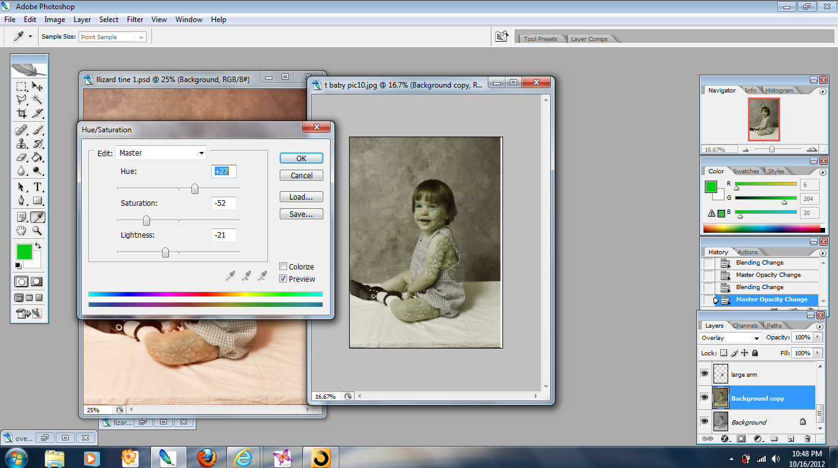The height and width of the screenshot is (468, 838).
Task: Toggle lock all padlock icon
Action: coord(755,353)
